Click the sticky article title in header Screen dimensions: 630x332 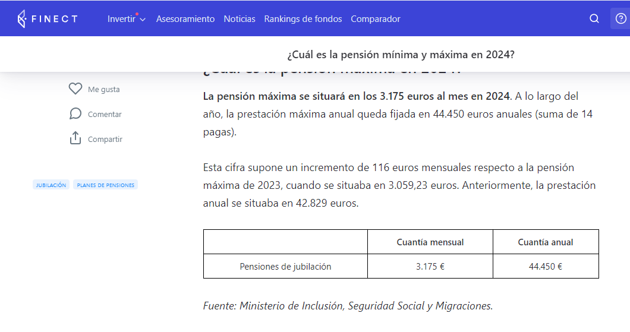(x=401, y=55)
